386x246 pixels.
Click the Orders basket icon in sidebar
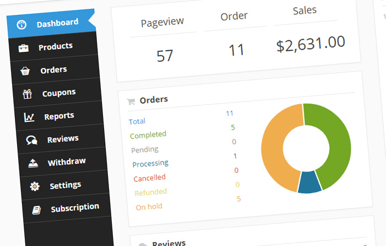[25, 71]
